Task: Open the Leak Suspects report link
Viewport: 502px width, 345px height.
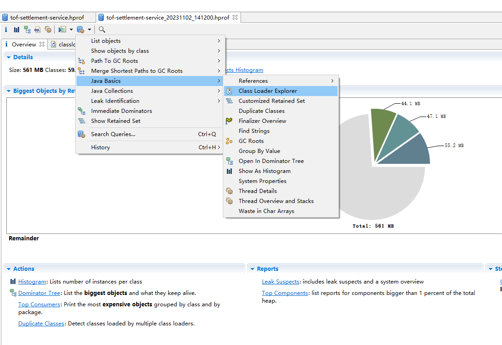Action: click(x=280, y=282)
